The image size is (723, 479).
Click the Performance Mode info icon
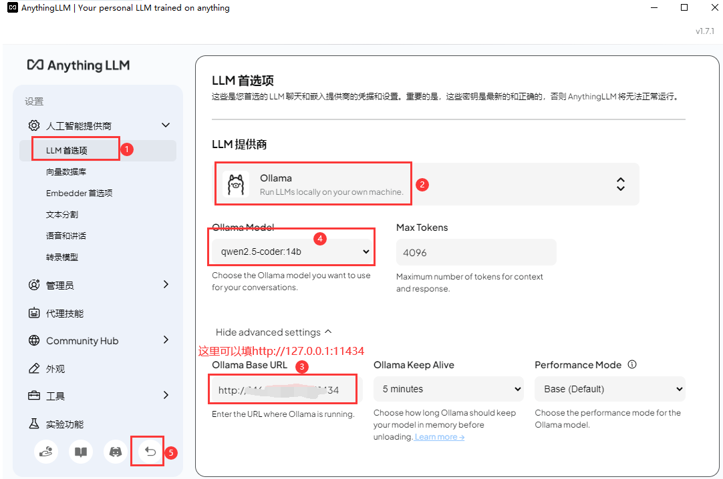point(632,364)
